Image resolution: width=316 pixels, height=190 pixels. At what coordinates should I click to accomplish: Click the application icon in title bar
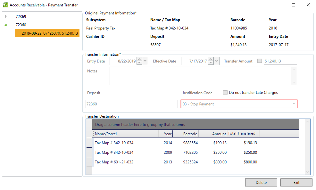[x=5, y=5]
